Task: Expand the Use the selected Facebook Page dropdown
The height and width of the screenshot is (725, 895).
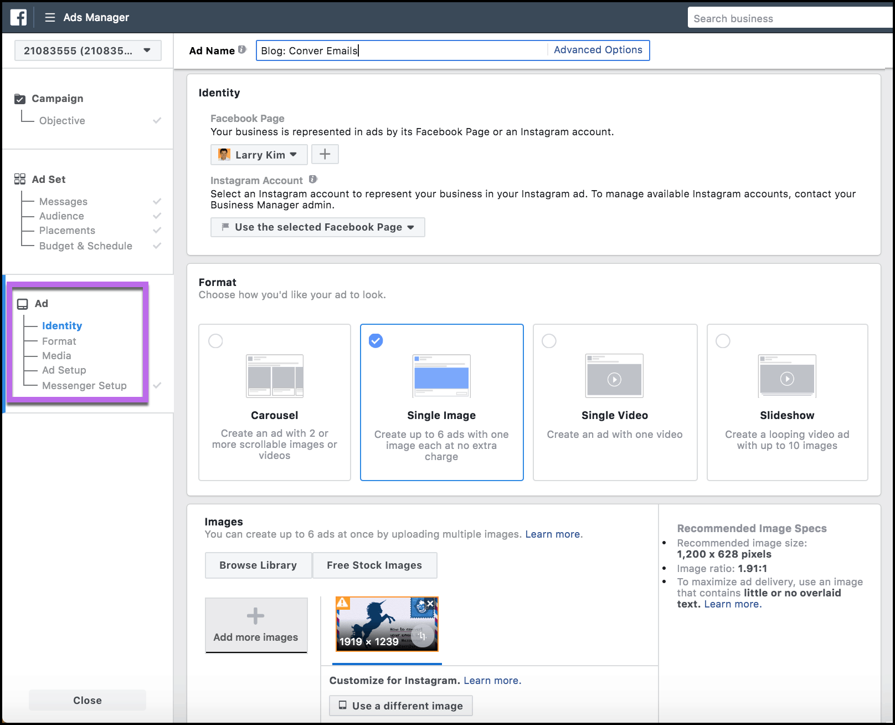Action: tap(410, 227)
